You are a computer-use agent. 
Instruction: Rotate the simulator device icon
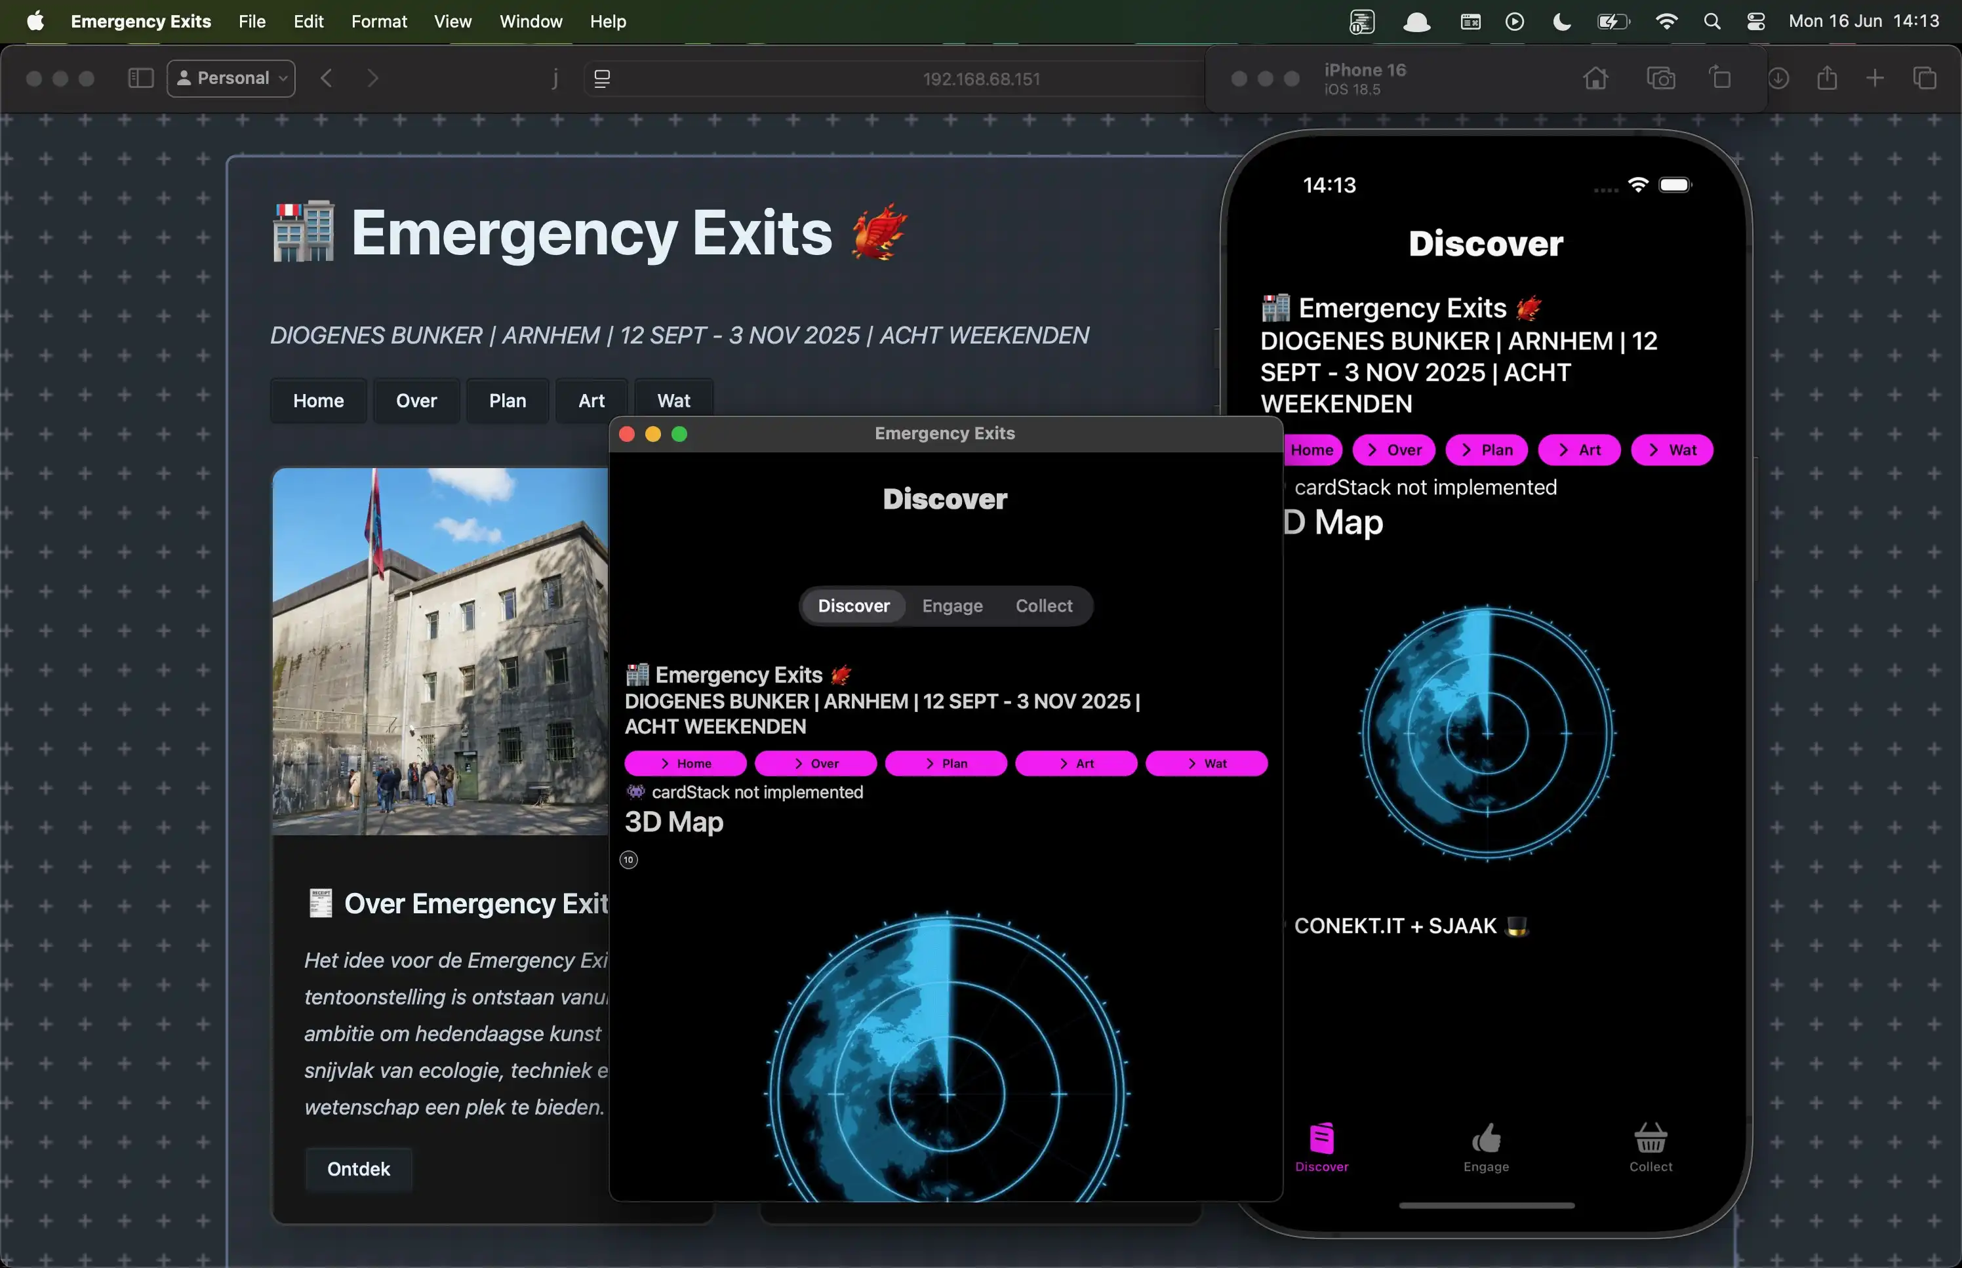pyautogui.click(x=1720, y=78)
